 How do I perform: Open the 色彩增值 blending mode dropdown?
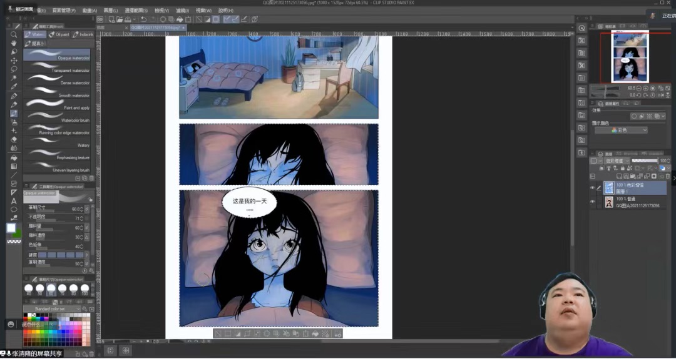[617, 161]
